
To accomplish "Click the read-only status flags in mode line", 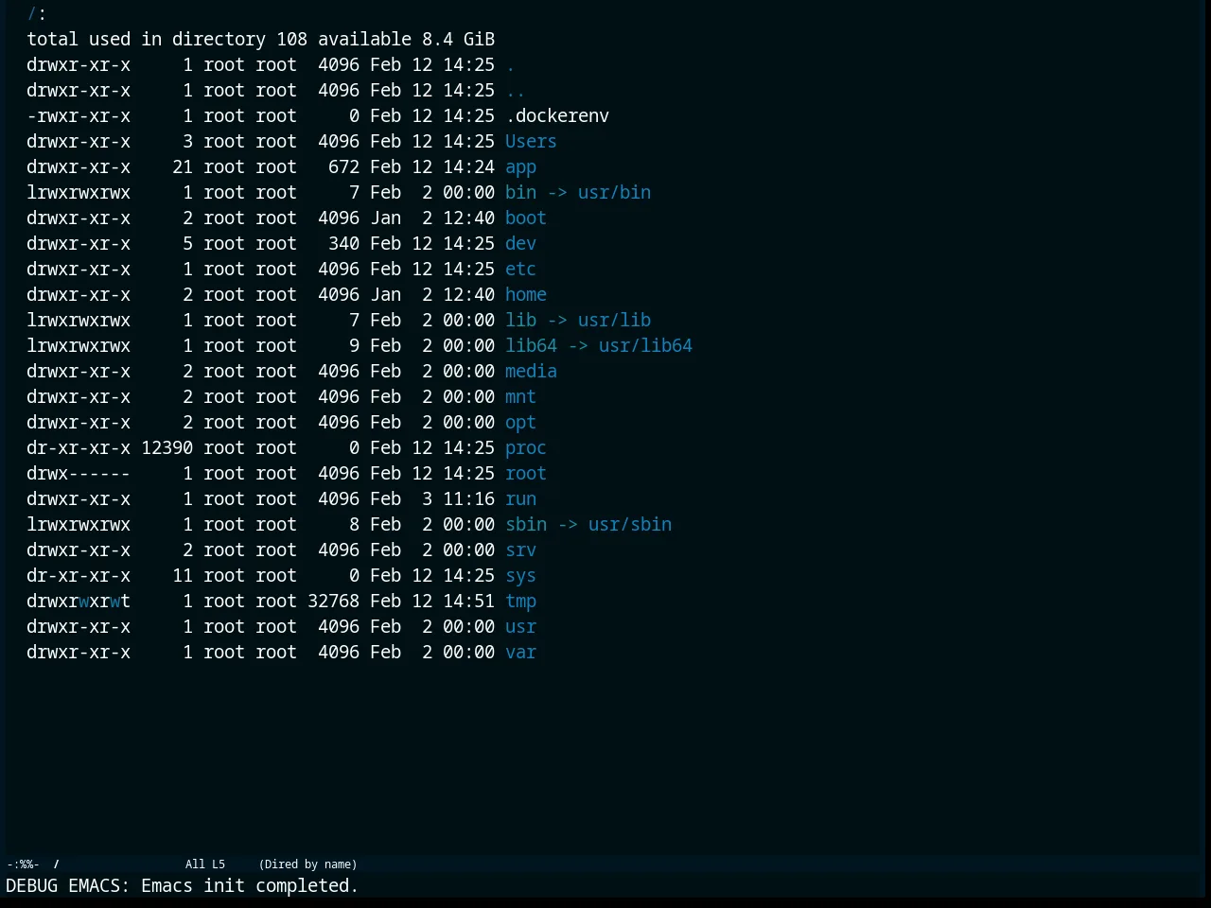I will tap(23, 864).
